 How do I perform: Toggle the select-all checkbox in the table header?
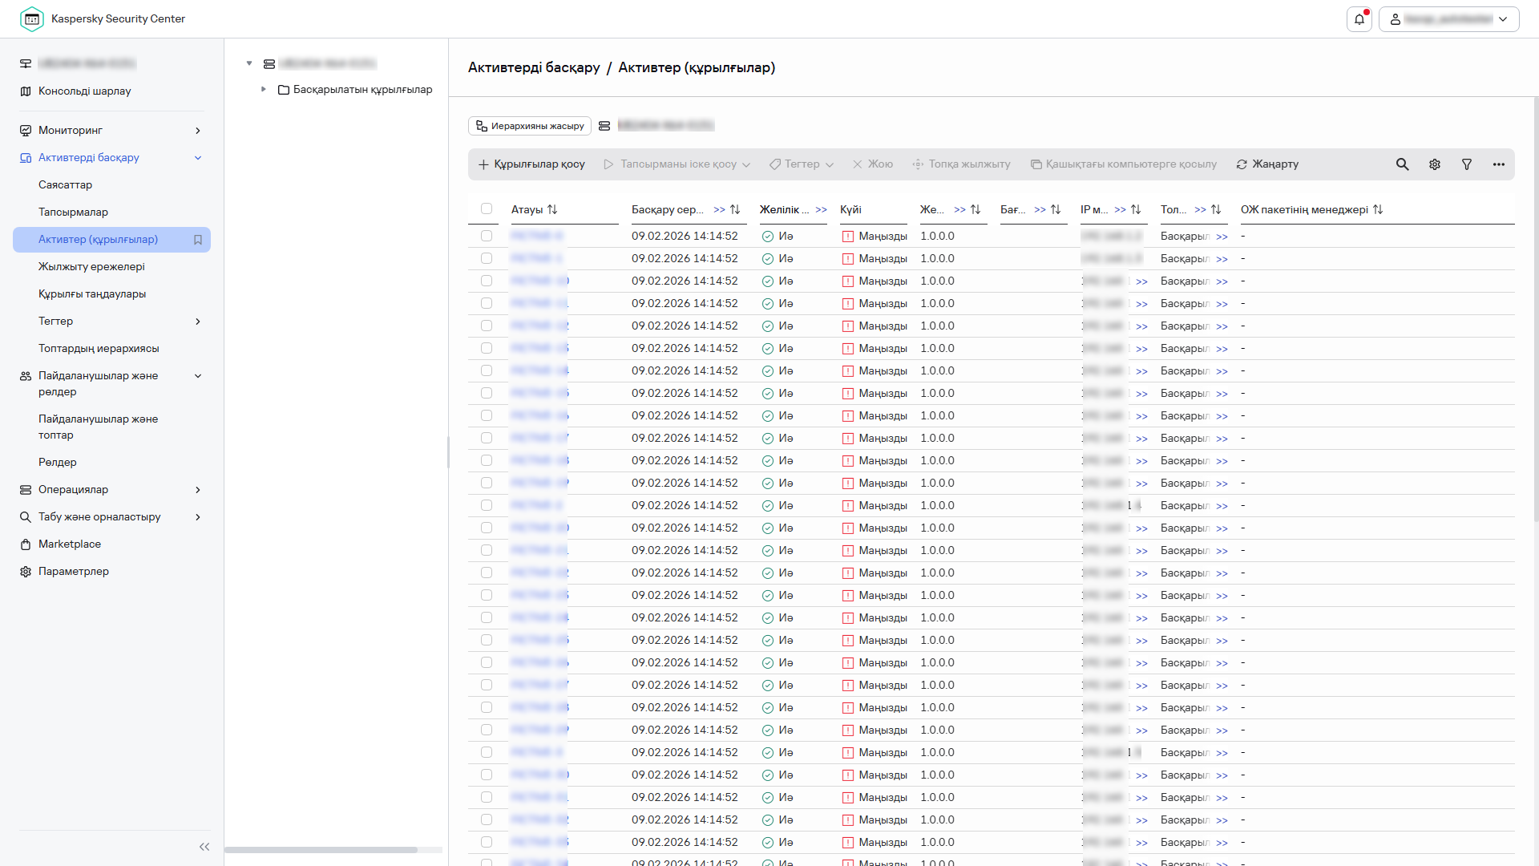[x=487, y=209]
